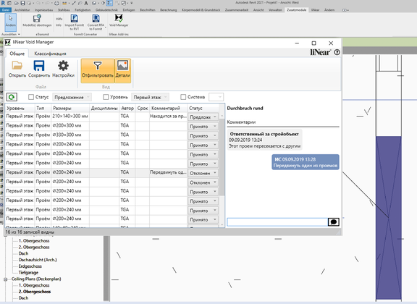Enable the Уровень filter checkbox
The image size is (417, 304).
click(x=106, y=97)
